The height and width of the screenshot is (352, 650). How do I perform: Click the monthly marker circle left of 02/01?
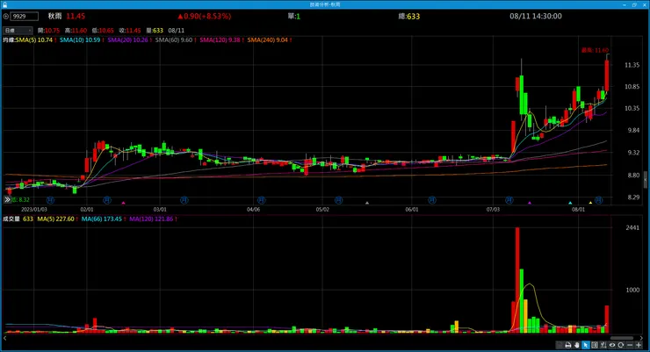[x=51, y=200]
